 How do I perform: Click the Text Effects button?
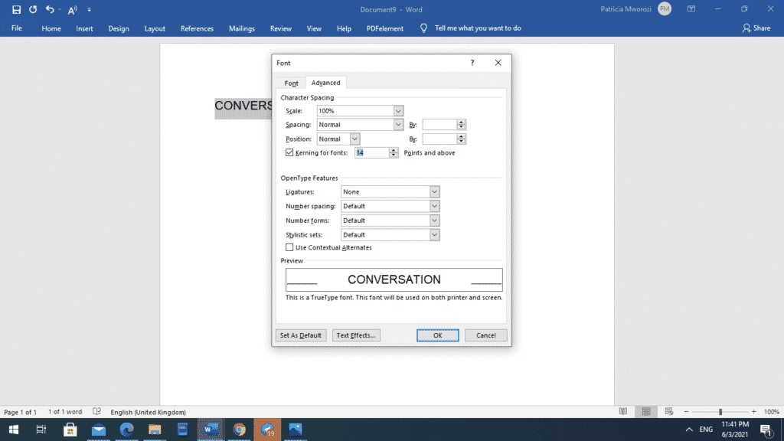(x=355, y=335)
